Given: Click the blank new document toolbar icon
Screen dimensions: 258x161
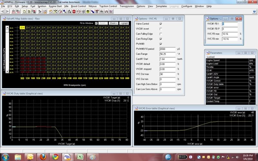Looking at the screenshot, I should (25, 11).
